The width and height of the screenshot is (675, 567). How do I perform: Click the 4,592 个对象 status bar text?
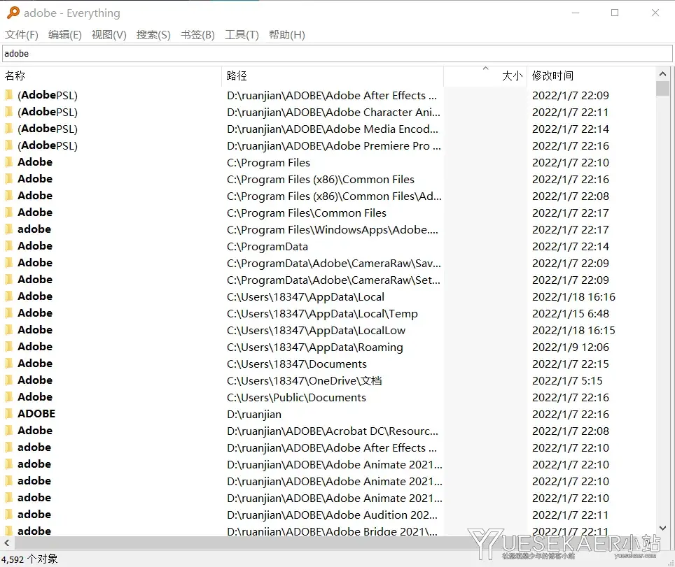click(x=29, y=559)
